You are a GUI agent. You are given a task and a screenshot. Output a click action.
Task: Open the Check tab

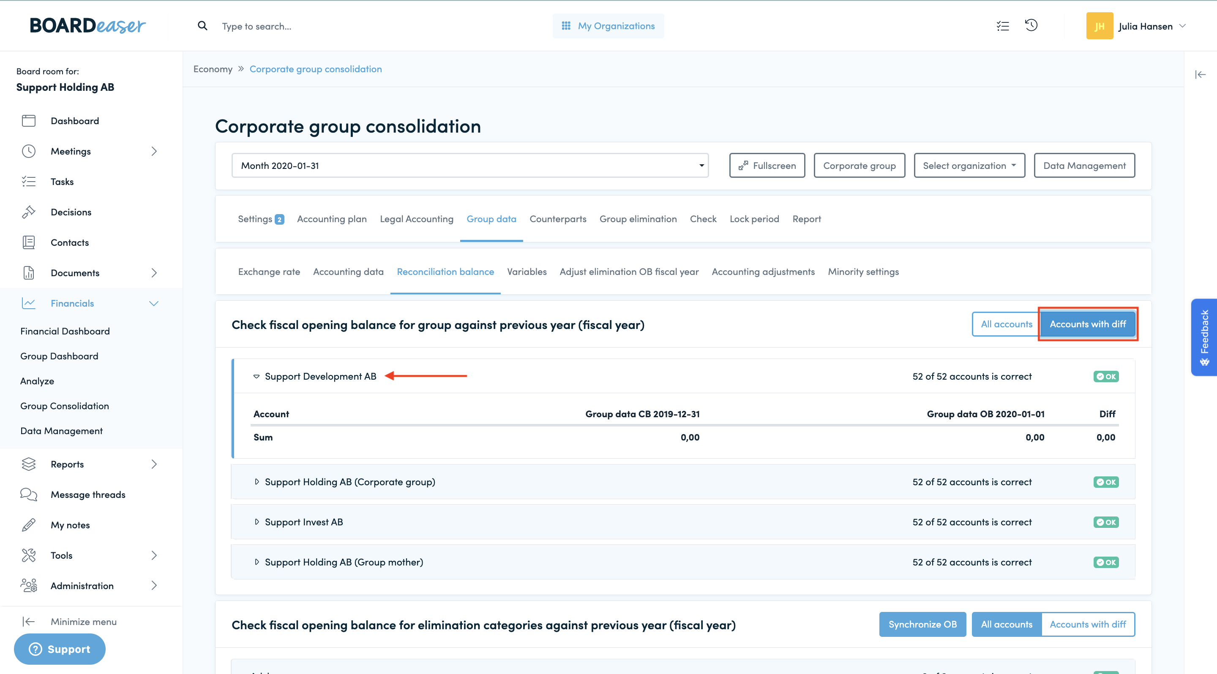click(703, 219)
